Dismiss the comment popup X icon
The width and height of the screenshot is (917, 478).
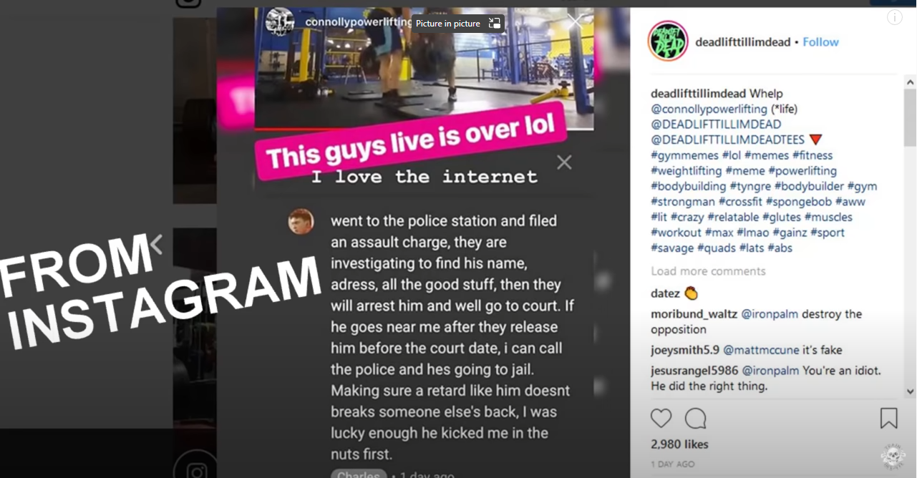564,162
